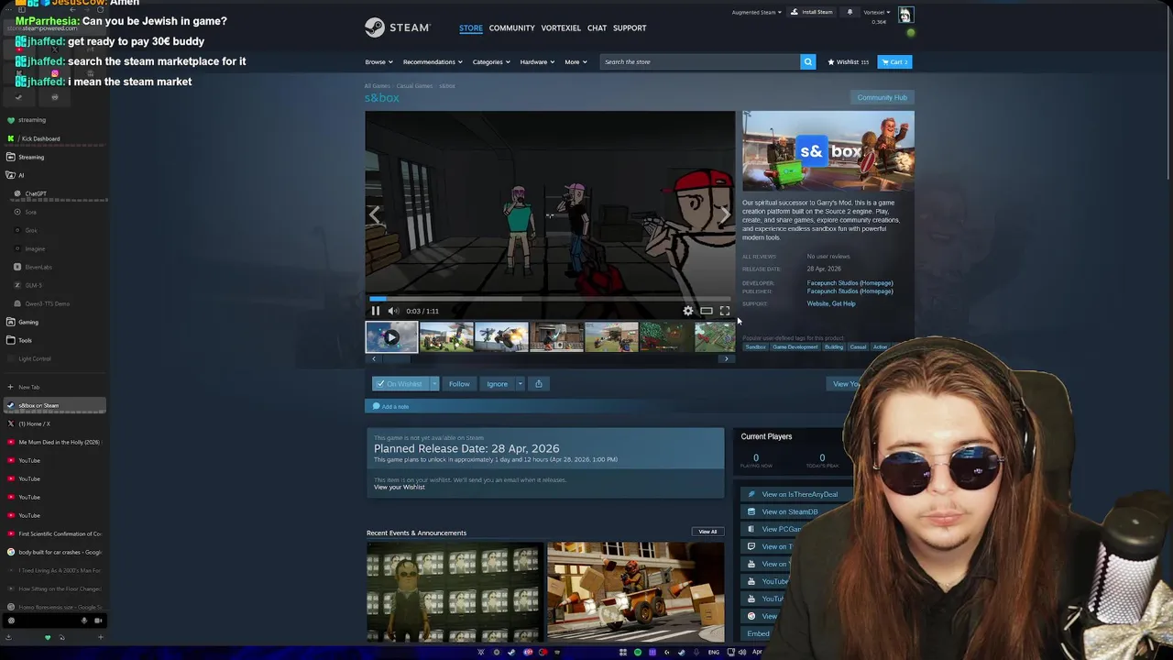The width and height of the screenshot is (1173, 660).
Task: Open New Tab in sidebar
Action: click(x=29, y=387)
